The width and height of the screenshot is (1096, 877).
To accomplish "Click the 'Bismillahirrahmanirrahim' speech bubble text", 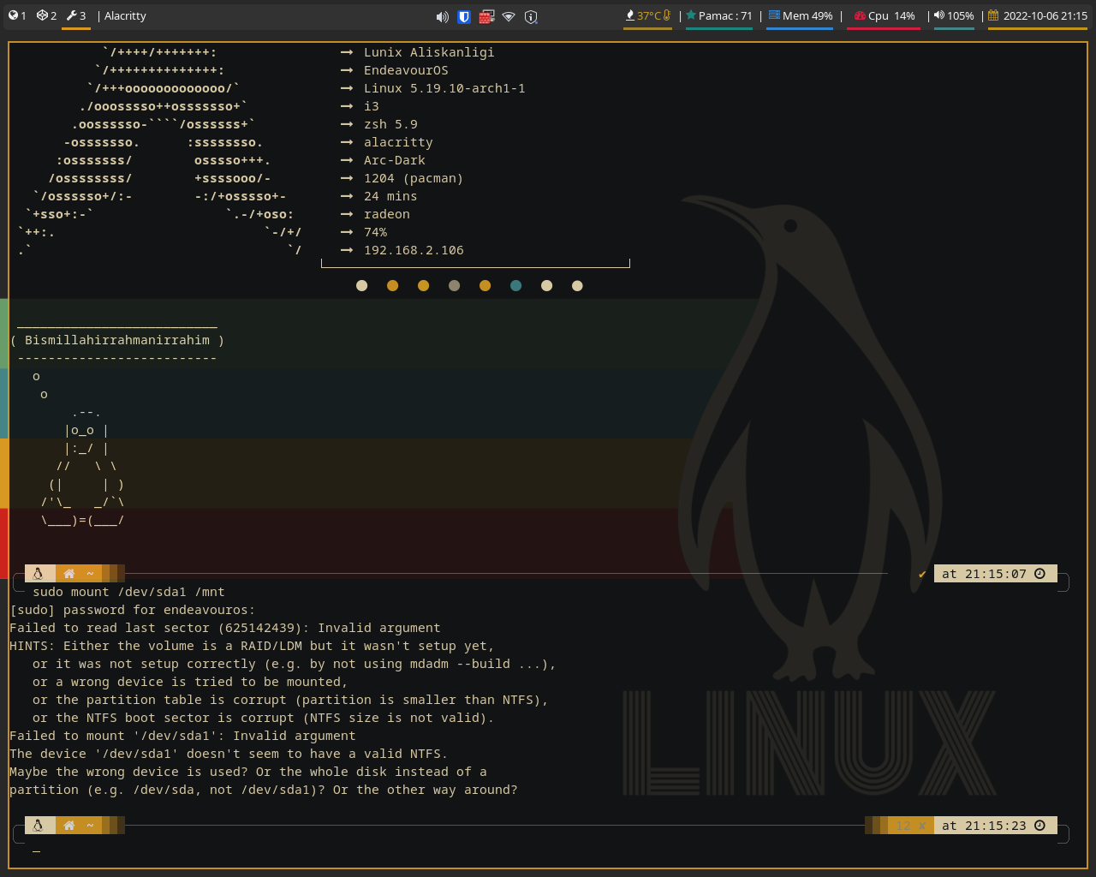I will [x=117, y=340].
